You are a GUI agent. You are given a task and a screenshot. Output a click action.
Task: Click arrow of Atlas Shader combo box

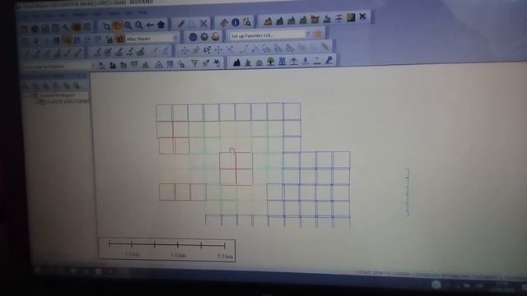[175, 38]
